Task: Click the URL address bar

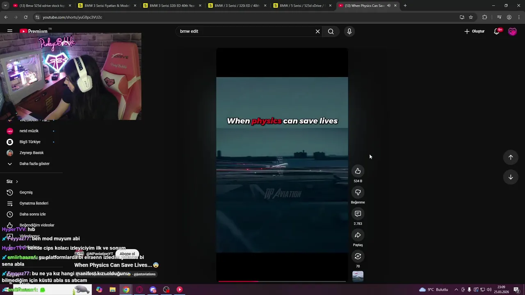Action: 246,17
